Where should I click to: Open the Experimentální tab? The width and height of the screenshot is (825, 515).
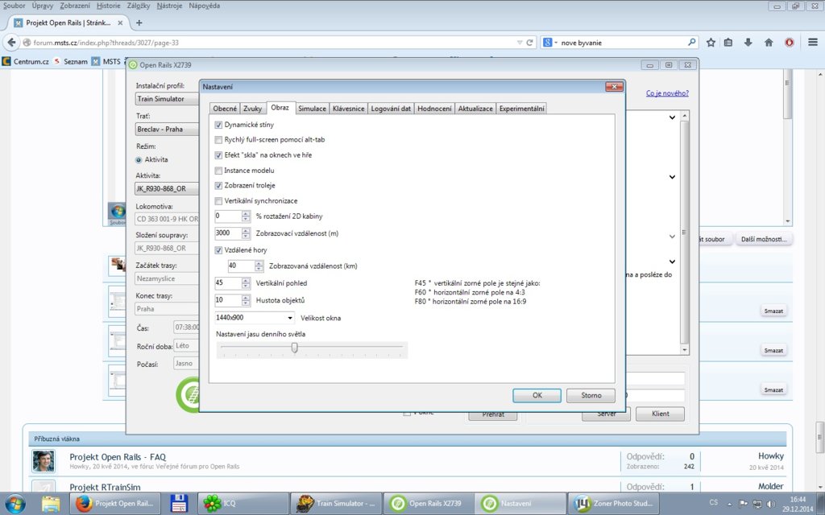pyautogui.click(x=521, y=108)
